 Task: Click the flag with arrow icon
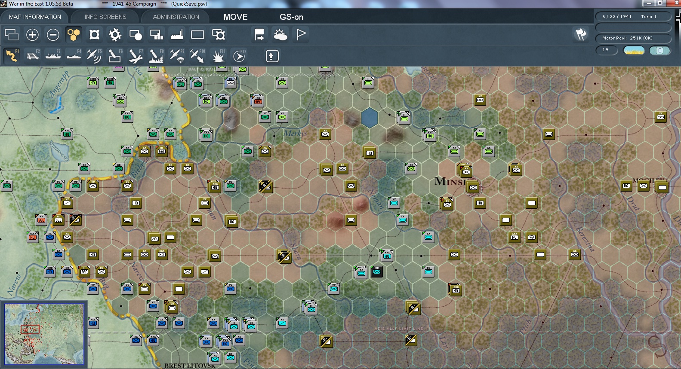[259, 34]
